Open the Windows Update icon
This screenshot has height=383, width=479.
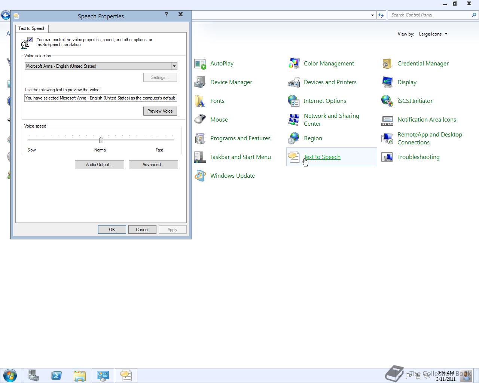click(200, 176)
